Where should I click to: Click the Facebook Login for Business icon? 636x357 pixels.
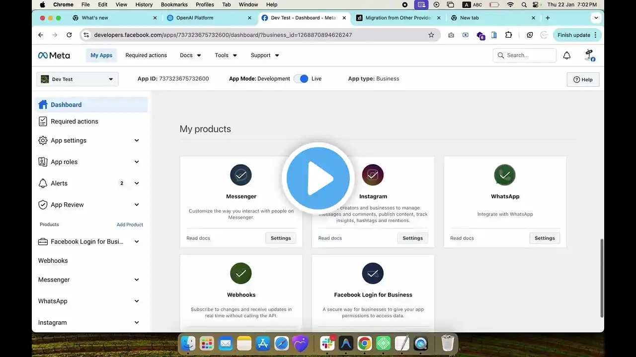coord(373,273)
